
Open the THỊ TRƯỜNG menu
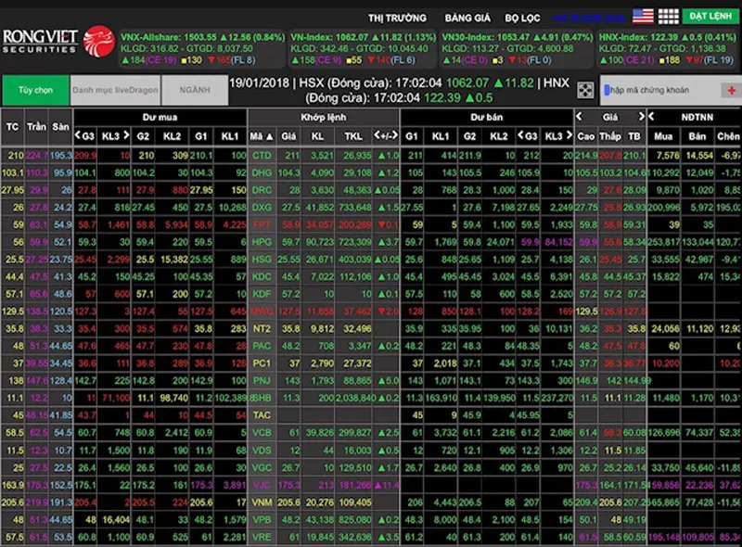pyautogui.click(x=397, y=18)
